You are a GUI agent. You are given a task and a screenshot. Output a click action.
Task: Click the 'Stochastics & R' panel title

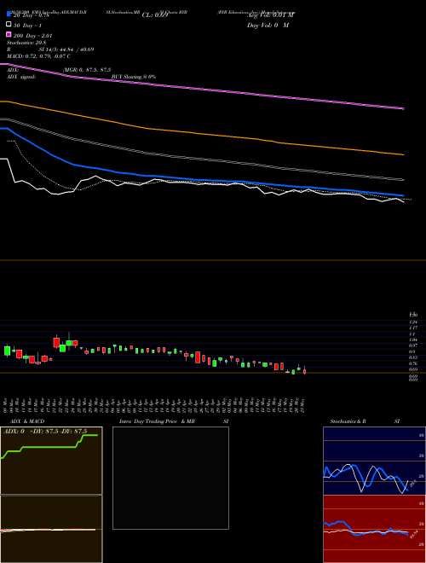point(348,421)
